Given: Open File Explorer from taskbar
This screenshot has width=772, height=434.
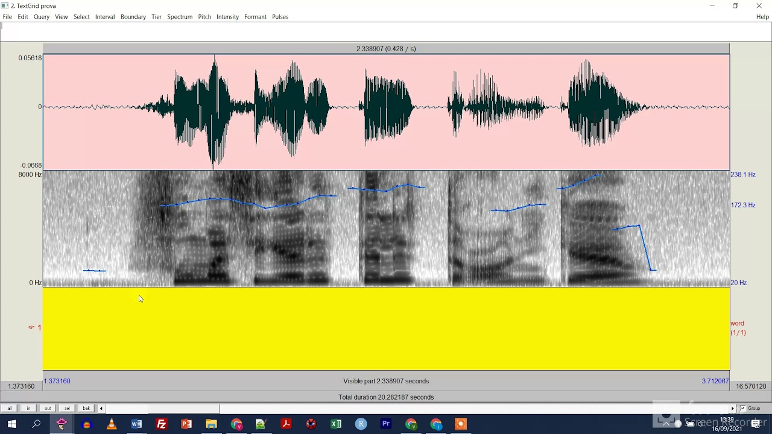Looking at the screenshot, I should 211,424.
